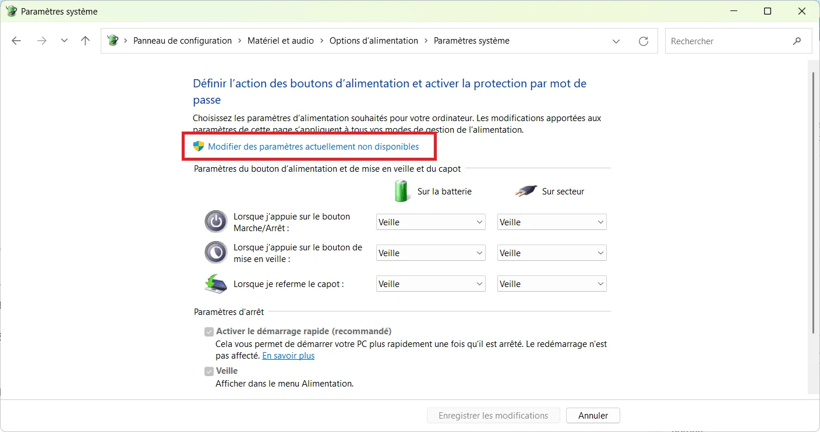Screen dimensions: 820x432
Task: Click the laptop lid close icon
Action: click(216, 284)
